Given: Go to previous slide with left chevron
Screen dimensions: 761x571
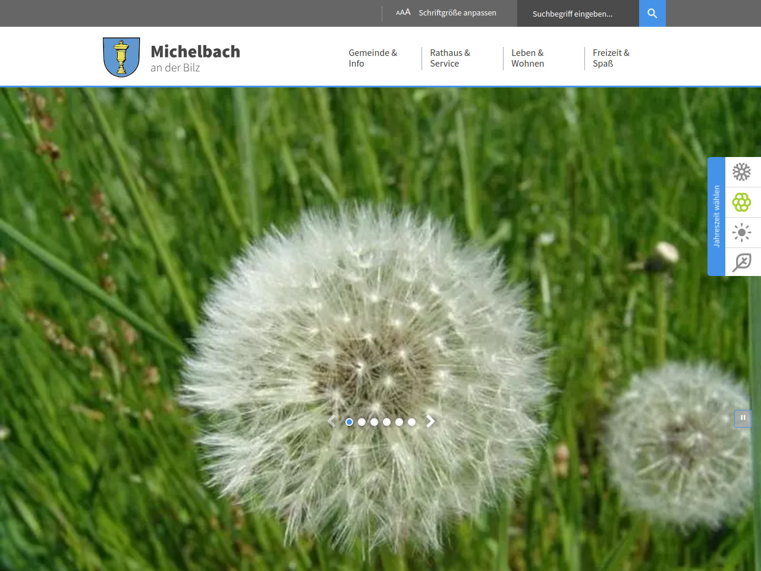Looking at the screenshot, I should click(332, 422).
